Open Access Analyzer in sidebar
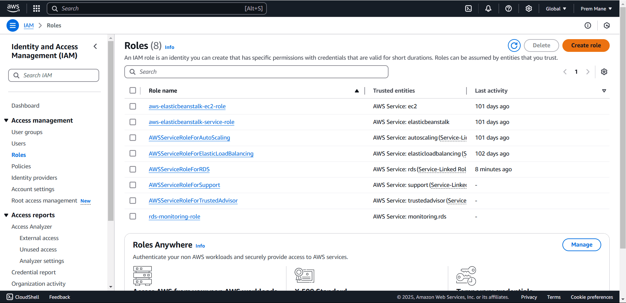This screenshot has height=303, width=626. [x=32, y=227]
